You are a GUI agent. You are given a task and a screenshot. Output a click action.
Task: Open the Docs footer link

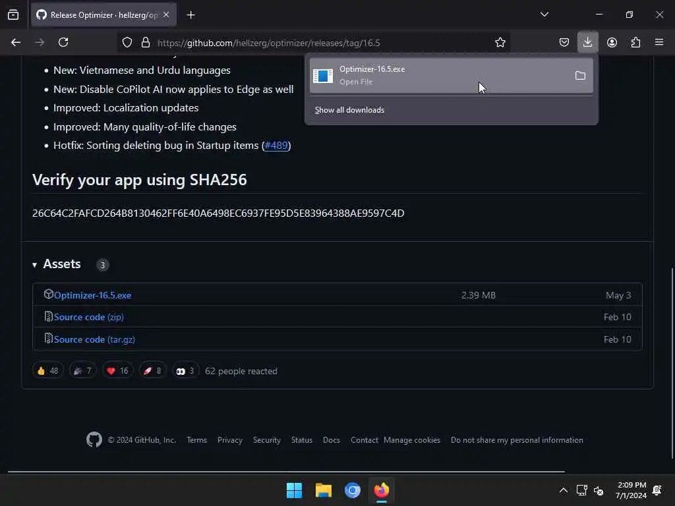[x=332, y=440]
